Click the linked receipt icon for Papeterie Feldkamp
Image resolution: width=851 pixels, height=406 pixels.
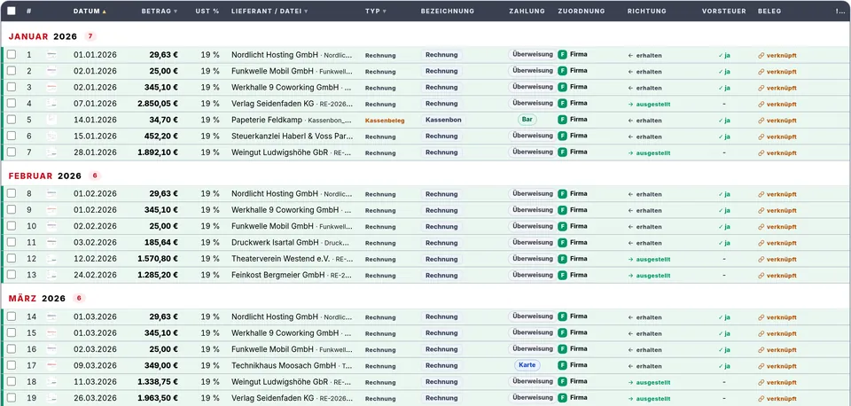pos(761,121)
